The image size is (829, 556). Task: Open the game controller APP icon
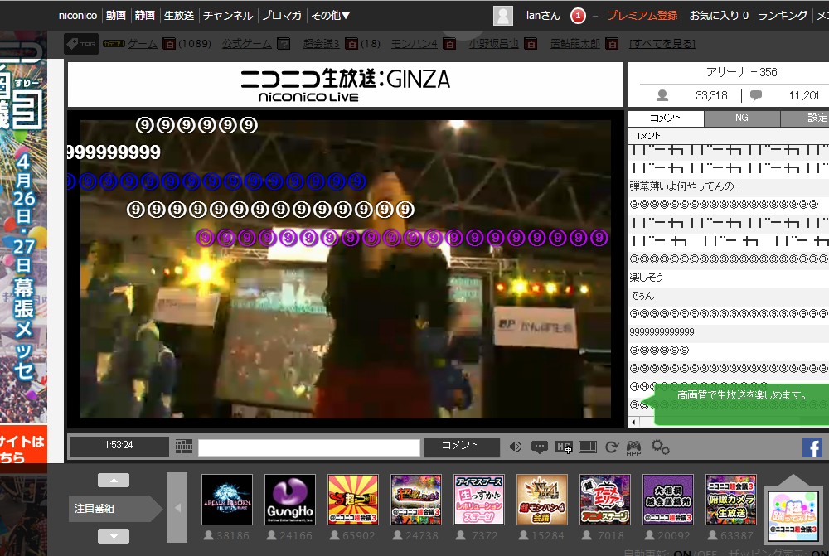click(x=633, y=447)
